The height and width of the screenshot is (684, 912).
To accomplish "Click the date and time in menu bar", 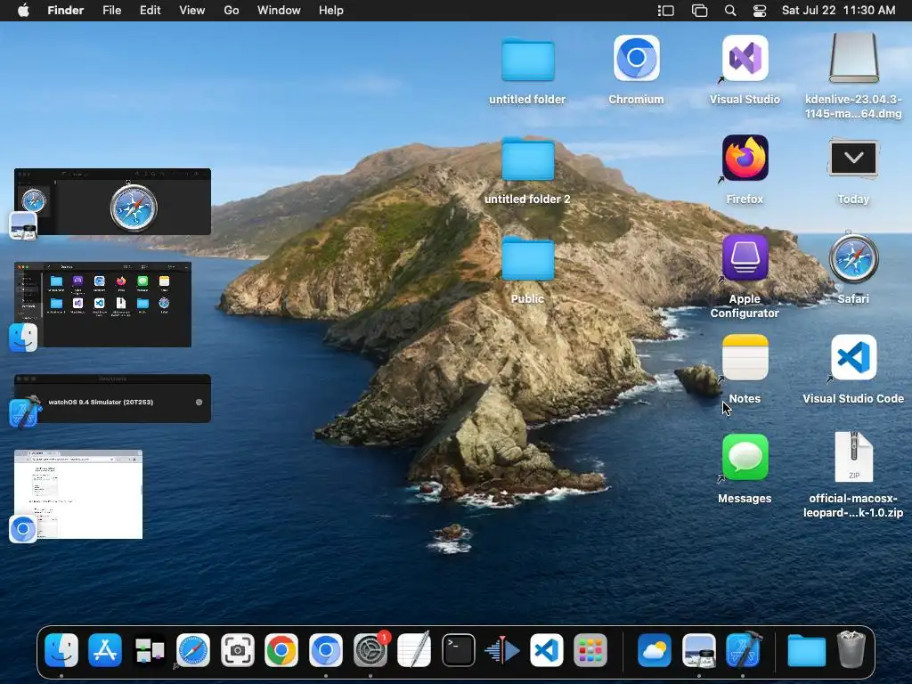I will 838,11.
